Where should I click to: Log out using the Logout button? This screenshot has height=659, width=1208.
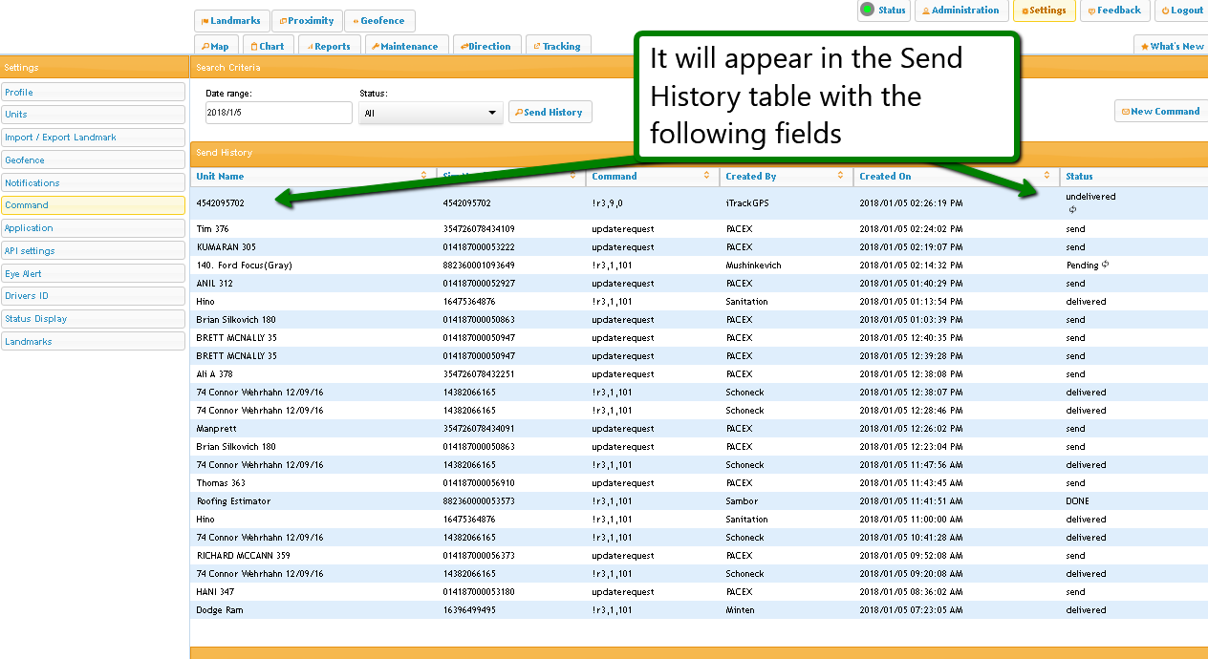click(x=1182, y=11)
